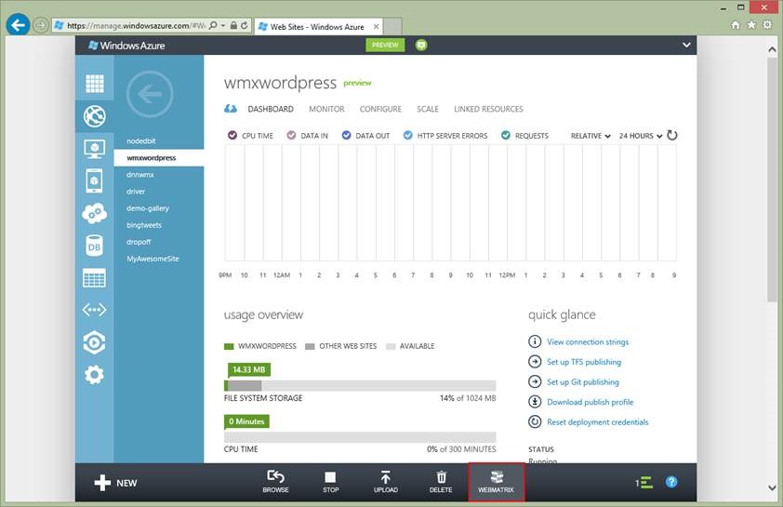Open the SQL Databases DB icon
783x507 pixels.
pos(94,246)
